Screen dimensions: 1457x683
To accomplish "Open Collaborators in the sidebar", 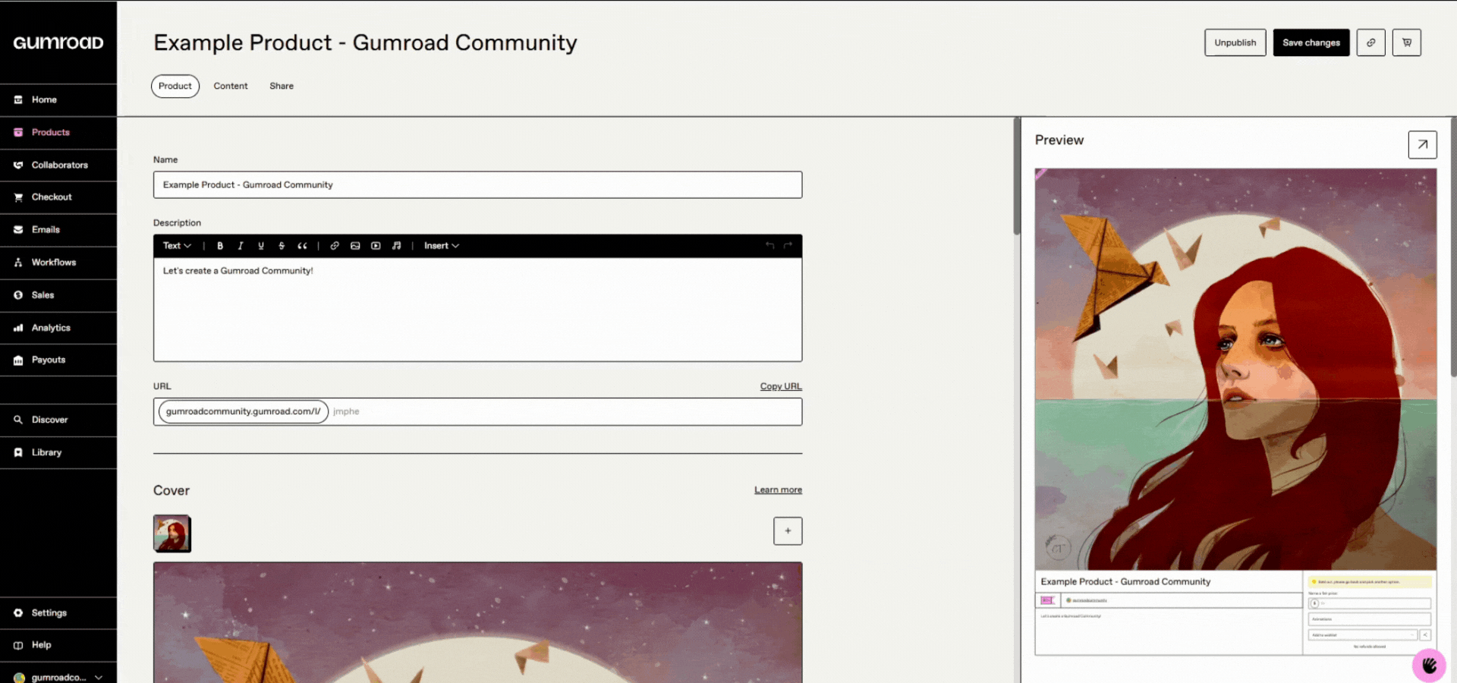I will 58,165.
